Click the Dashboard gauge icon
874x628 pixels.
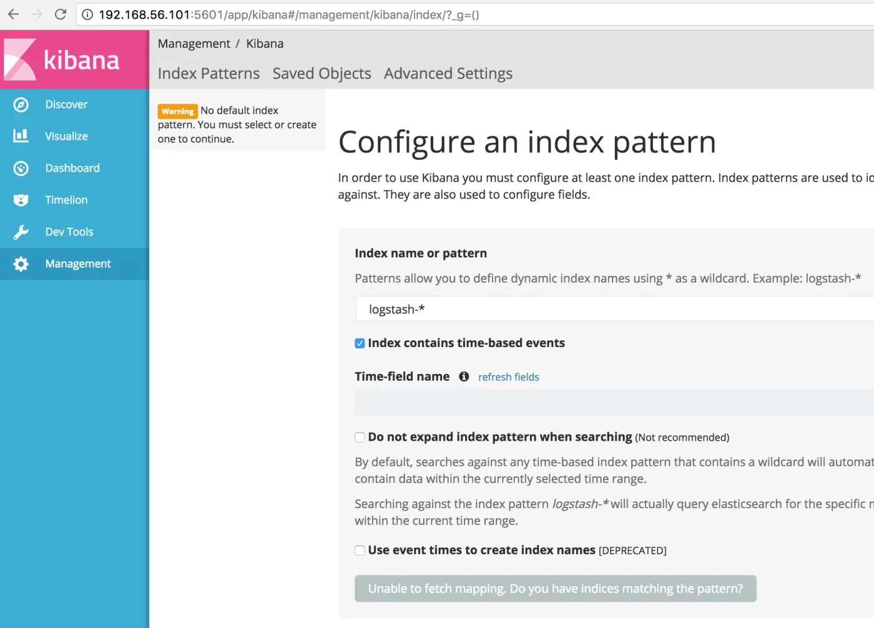tap(21, 168)
